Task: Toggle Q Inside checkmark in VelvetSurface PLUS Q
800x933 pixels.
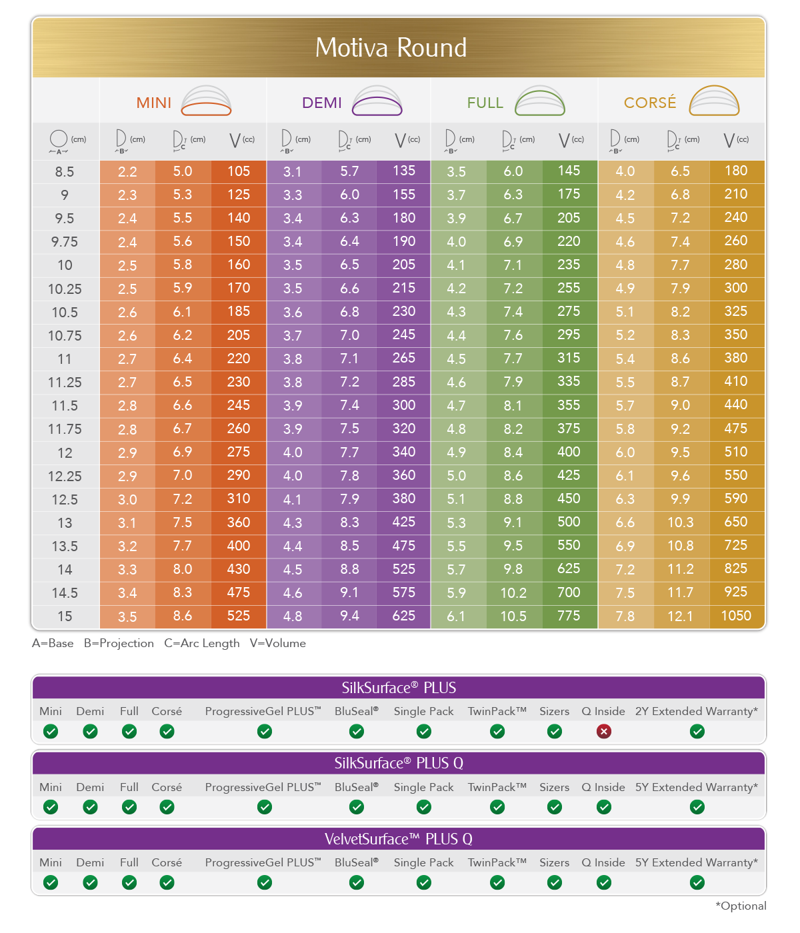Action: (604, 883)
